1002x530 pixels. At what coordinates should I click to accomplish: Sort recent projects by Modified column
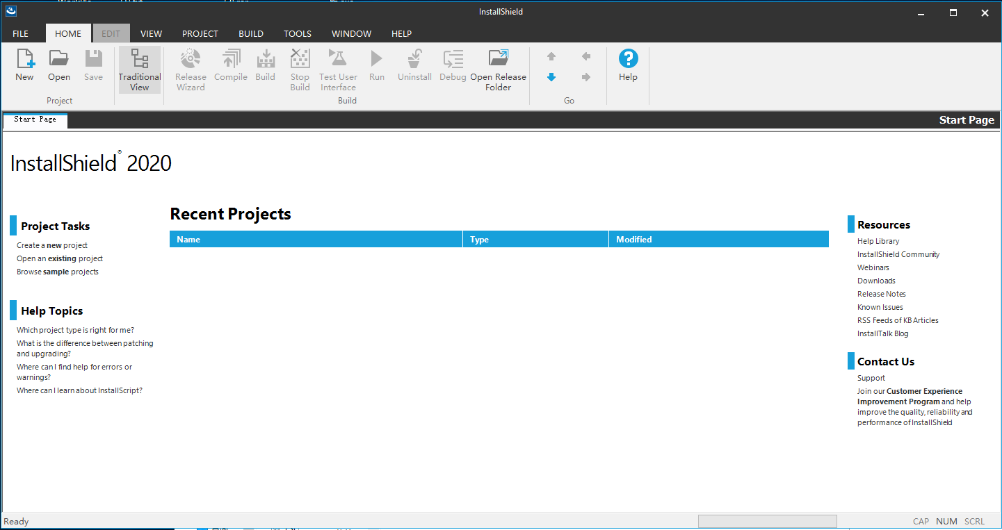point(720,239)
